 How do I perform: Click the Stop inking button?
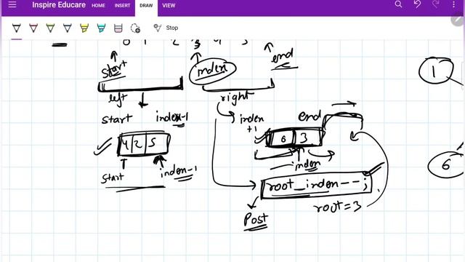[166, 28]
